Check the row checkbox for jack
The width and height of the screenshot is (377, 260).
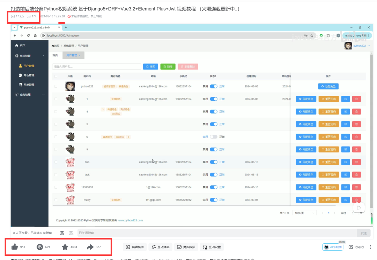56,175
